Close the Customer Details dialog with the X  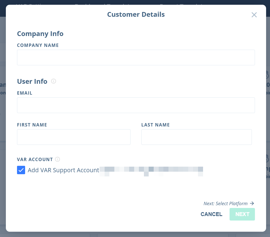254,15
